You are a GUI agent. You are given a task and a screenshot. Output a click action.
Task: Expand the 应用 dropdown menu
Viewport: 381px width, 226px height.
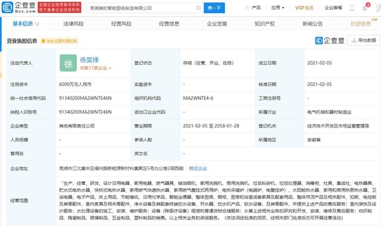point(277,8)
